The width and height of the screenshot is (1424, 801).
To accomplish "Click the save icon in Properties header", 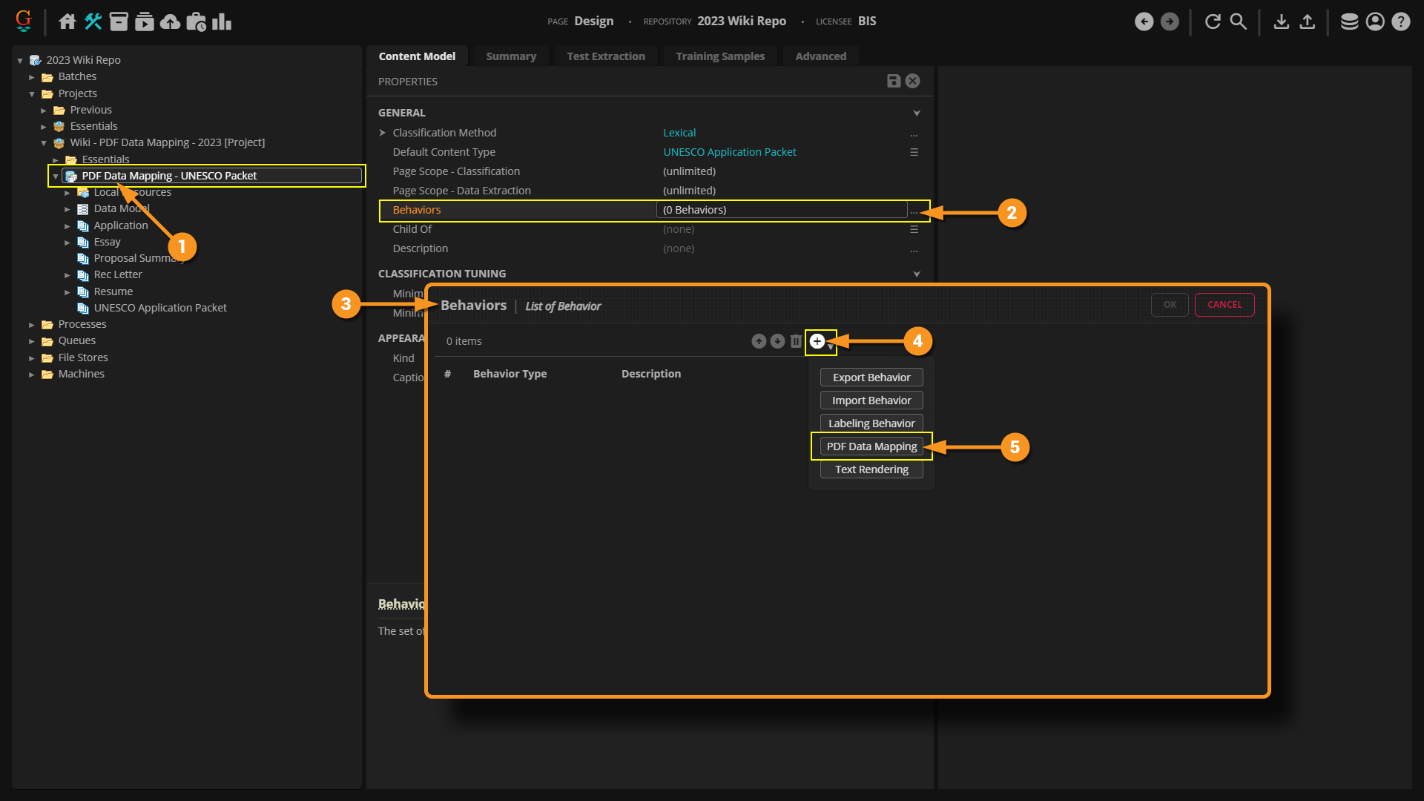I will click(894, 82).
